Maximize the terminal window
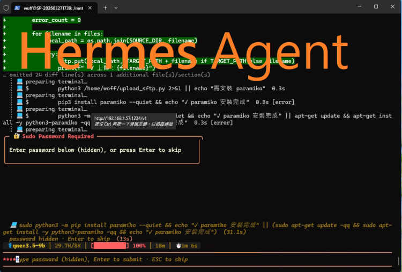402x272 pixels. [376, 7]
